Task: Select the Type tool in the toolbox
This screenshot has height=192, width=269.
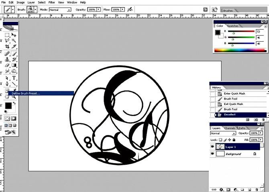Action: [x=14, y=78]
